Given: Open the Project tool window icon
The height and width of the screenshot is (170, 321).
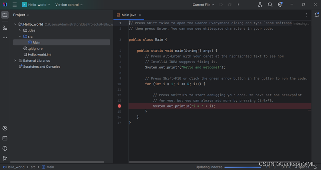Looking at the screenshot, I should click(5, 15).
